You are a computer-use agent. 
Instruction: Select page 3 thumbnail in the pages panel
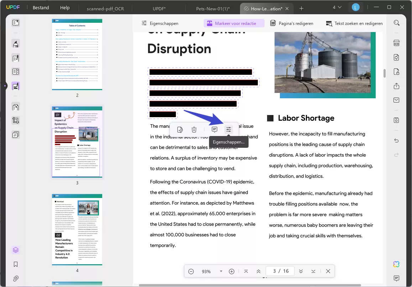point(77,142)
